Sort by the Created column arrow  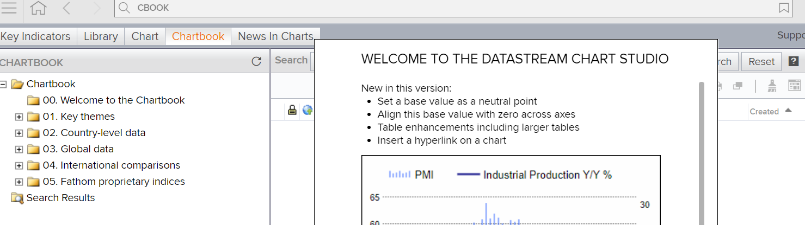coord(788,111)
